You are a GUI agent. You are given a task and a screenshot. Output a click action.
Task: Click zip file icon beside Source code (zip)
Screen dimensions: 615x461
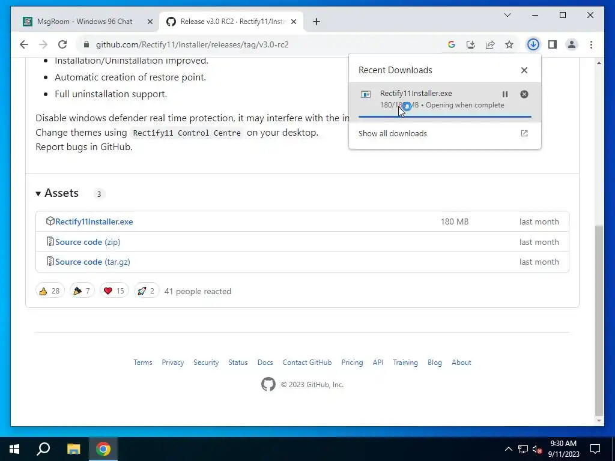(50, 241)
